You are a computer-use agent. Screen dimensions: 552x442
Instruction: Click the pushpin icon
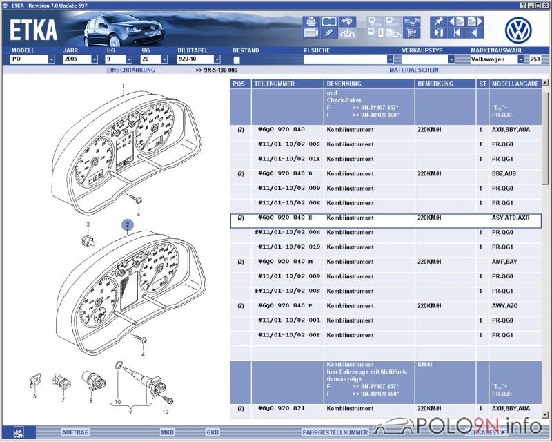439,21
